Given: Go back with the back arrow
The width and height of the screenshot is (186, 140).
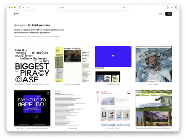Looking at the screenshot, I should pos(29,7).
